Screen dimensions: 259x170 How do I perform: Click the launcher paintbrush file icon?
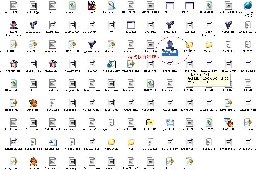pos(111,6)
